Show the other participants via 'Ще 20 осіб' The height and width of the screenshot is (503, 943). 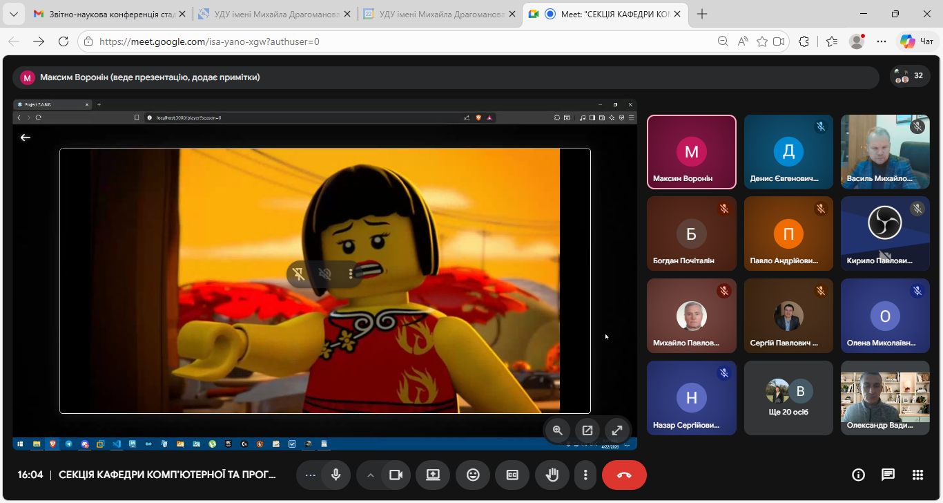[788, 398]
